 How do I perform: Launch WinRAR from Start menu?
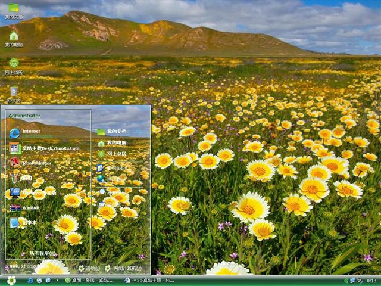tap(24, 208)
